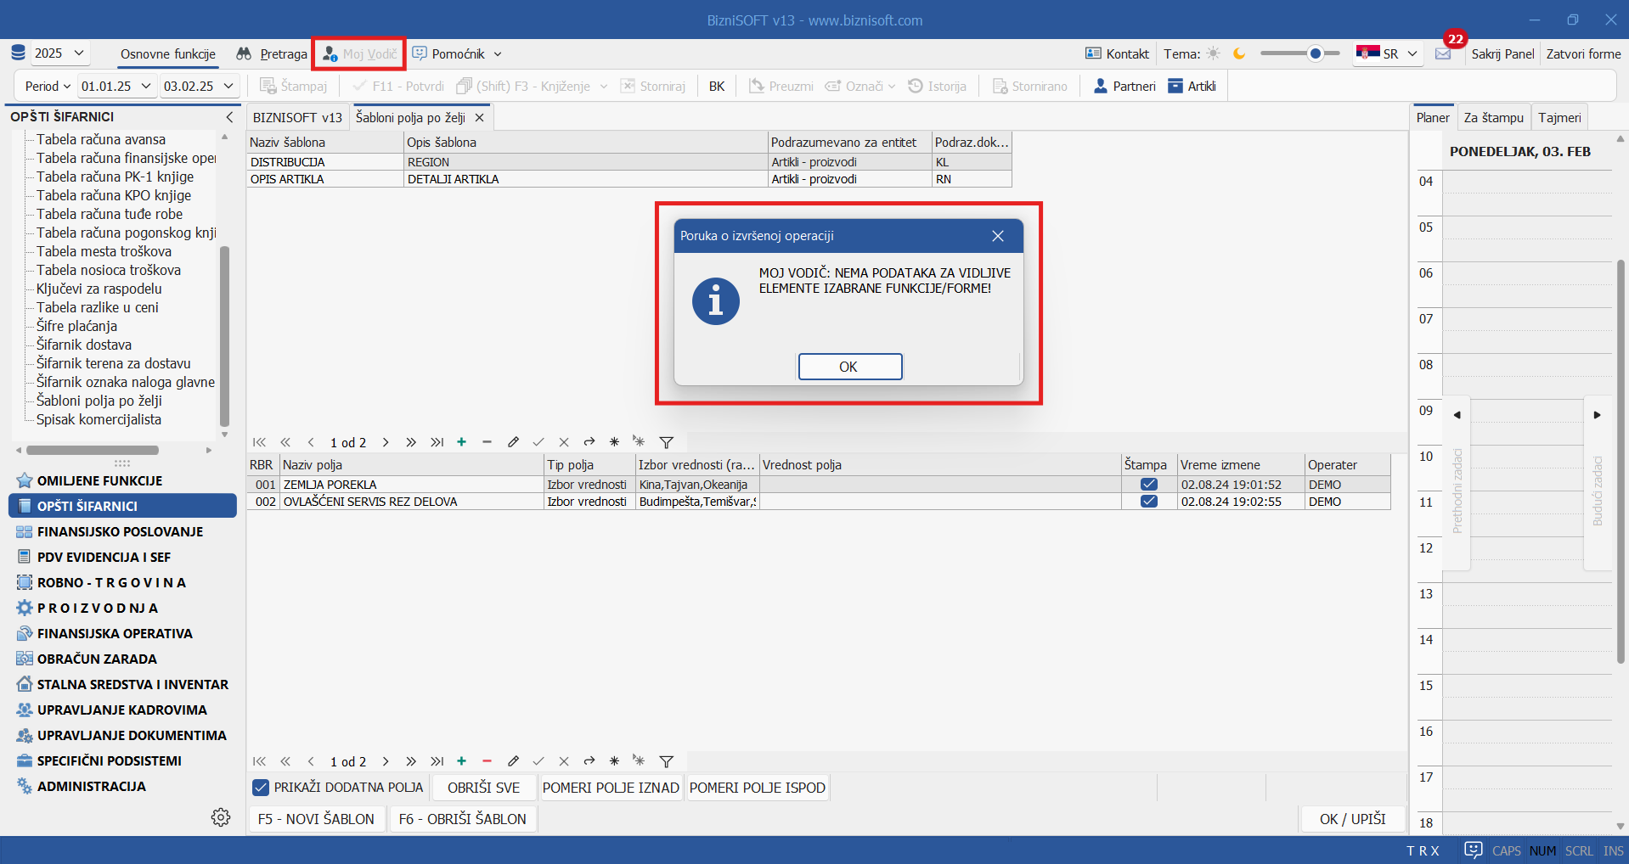Click the mail notifications envelope icon
The height and width of the screenshot is (864, 1629).
1443,53
